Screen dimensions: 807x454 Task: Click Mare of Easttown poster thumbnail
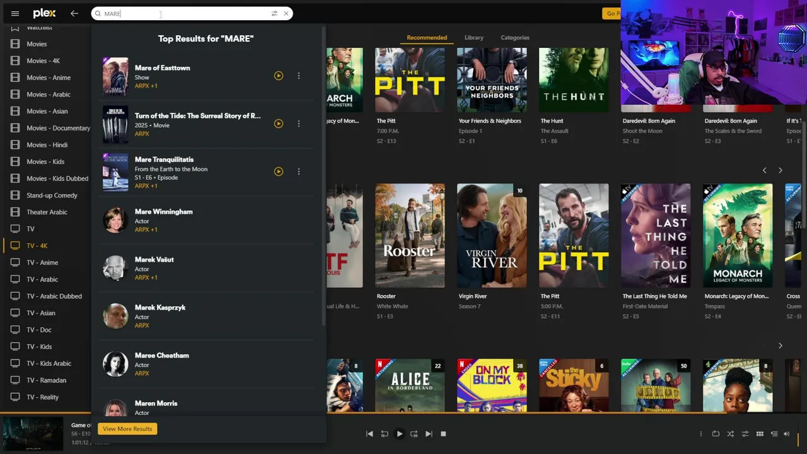tap(115, 76)
